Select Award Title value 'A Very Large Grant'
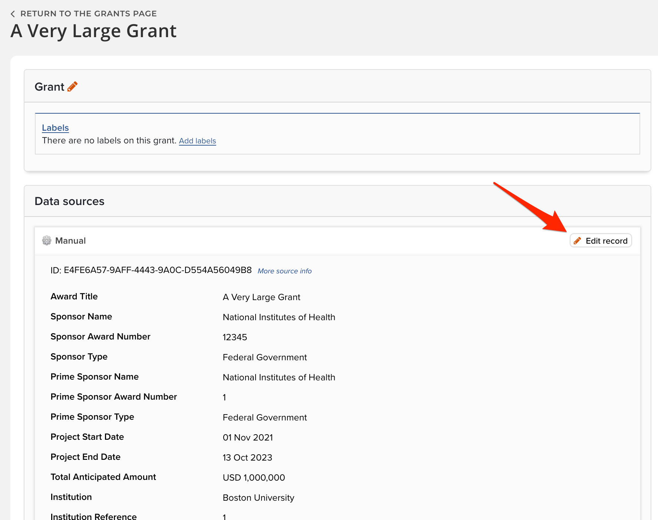This screenshot has width=658, height=520. point(261,297)
